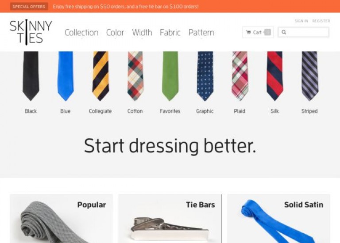Image resolution: width=340 pixels, height=243 pixels.
Task: Select the green Favorites tie
Action: 170,76
